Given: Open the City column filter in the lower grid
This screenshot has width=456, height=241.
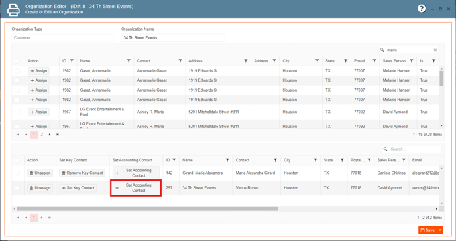Looking at the screenshot, I should [x=315, y=160].
